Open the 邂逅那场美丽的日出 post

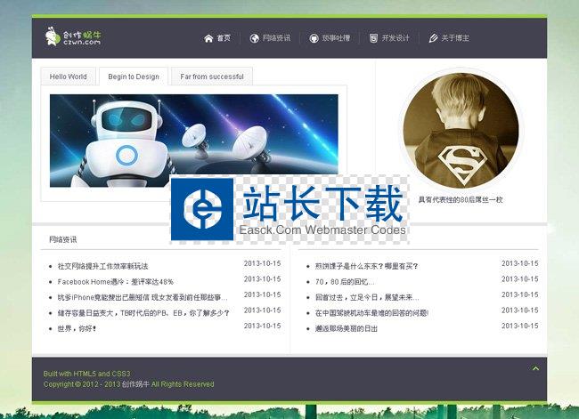point(346,328)
